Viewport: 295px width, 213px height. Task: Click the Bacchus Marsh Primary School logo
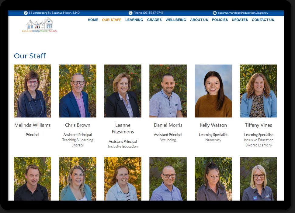(x=40, y=25)
